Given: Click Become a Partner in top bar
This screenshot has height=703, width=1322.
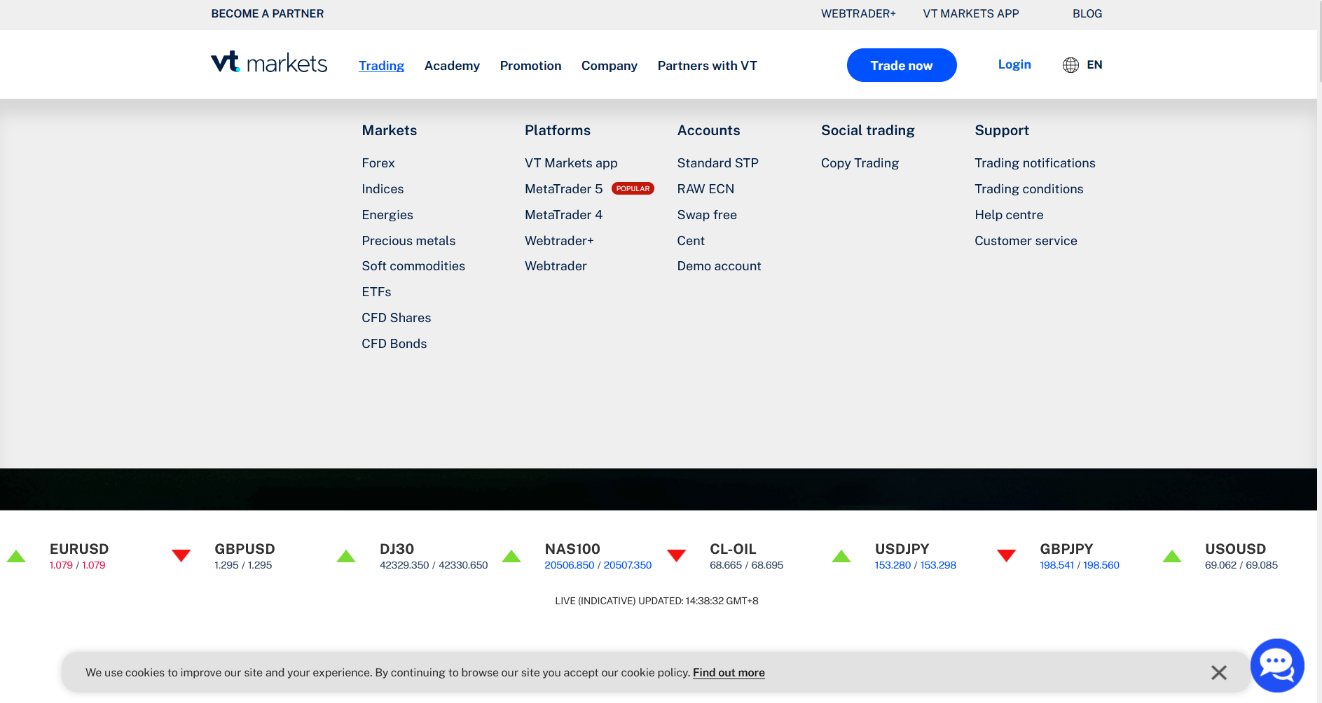Looking at the screenshot, I should [x=268, y=14].
